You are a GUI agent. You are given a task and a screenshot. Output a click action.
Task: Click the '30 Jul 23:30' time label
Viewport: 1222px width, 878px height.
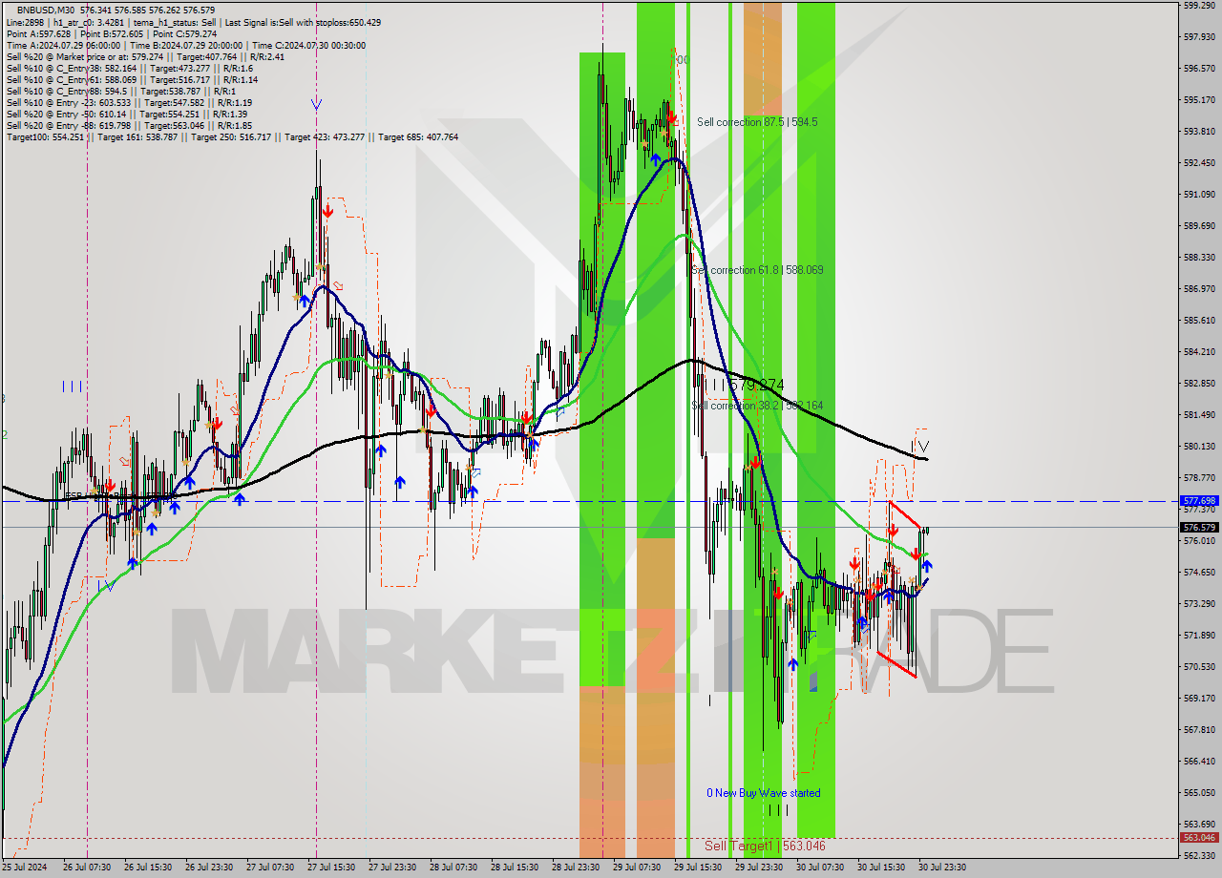942,868
